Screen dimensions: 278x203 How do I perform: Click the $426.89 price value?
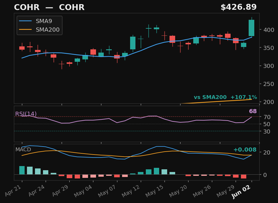click(239, 7)
